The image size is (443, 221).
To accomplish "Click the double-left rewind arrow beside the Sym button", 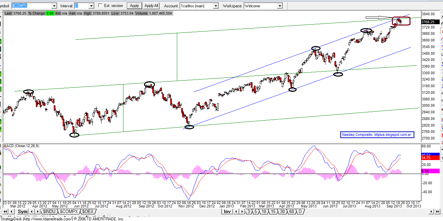I will pyautogui.click(x=5, y=211).
